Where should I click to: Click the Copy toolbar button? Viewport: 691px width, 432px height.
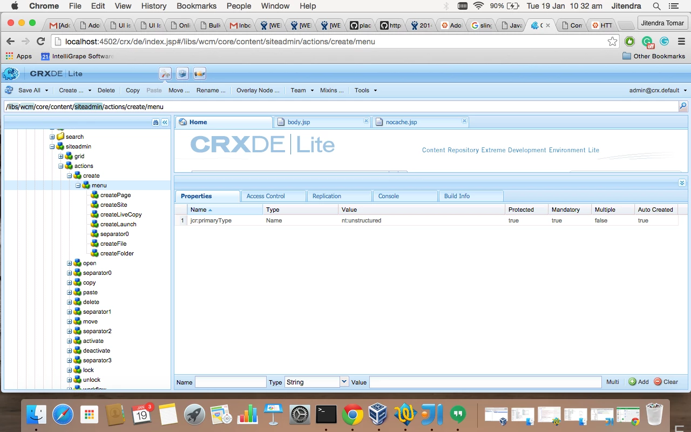[133, 90]
